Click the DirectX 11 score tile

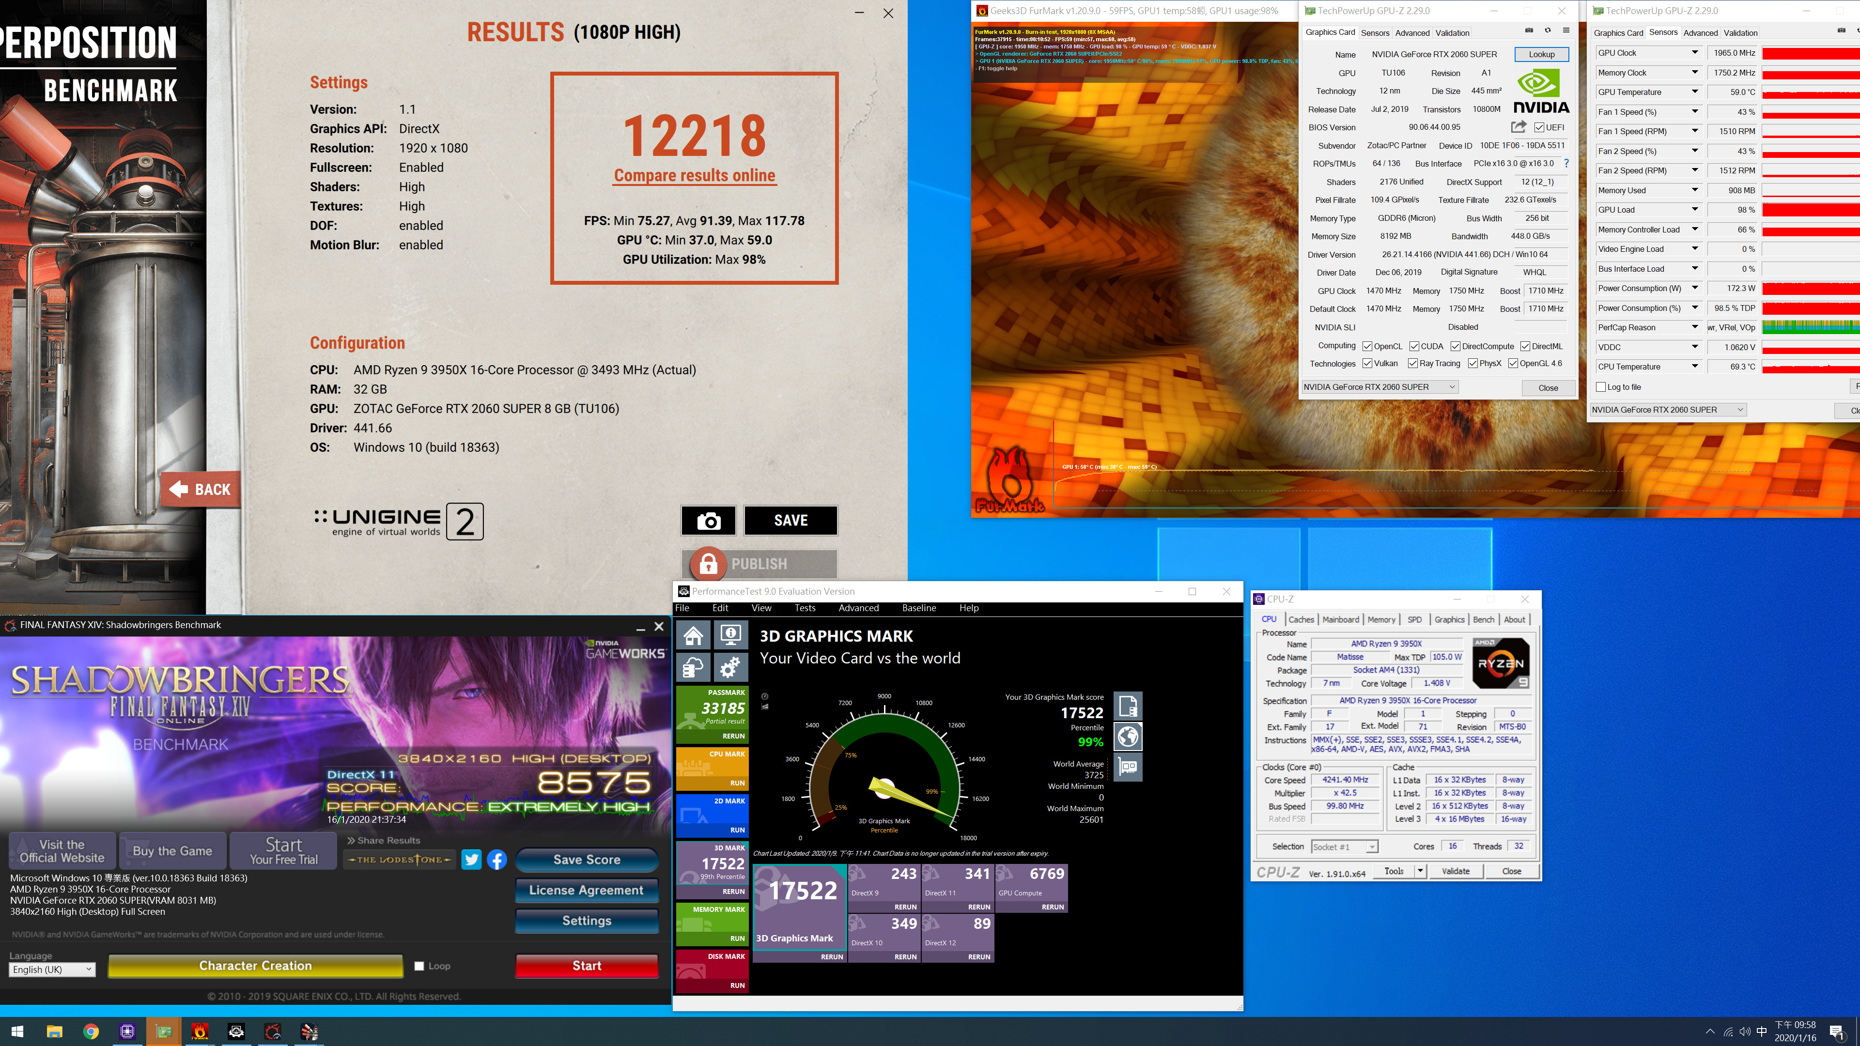point(958,888)
